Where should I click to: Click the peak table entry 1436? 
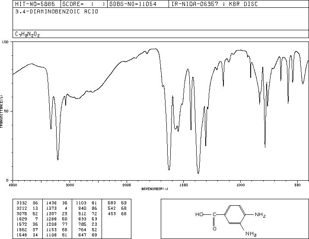point(51,203)
